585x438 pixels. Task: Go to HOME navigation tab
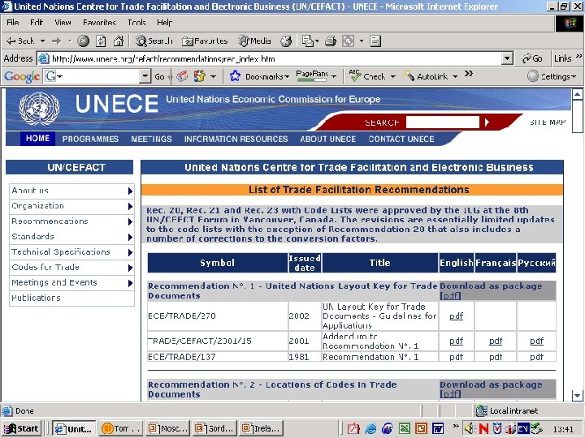click(x=37, y=139)
